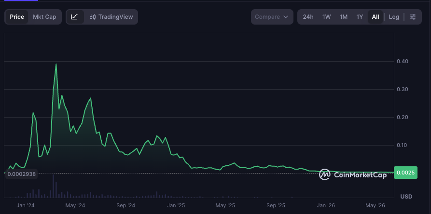Image resolution: width=431 pixels, height=214 pixels.
Task: Switch to the line chart view icon
Action: click(x=74, y=17)
